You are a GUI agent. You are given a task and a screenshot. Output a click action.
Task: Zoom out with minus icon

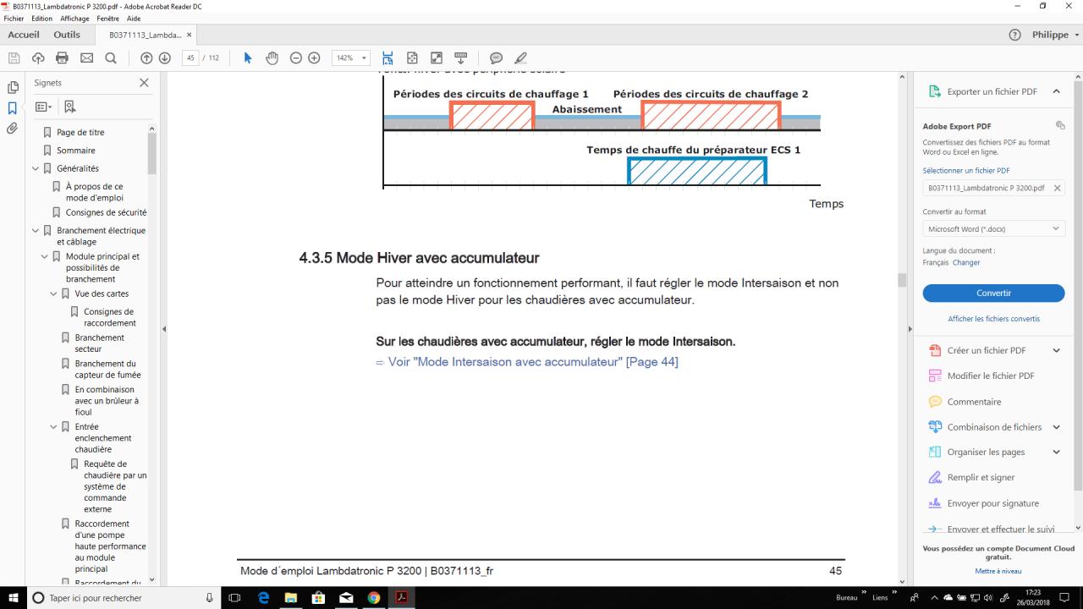pyautogui.click(x=295, y=58)
